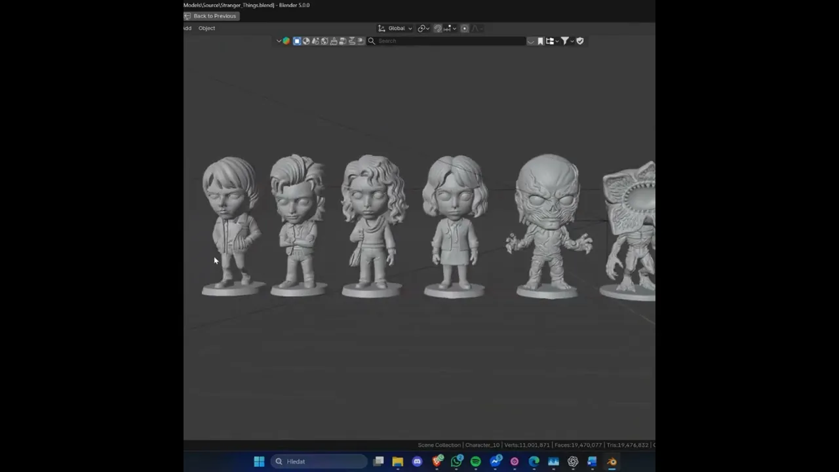Open the proportional falloff curve dropdown
The height and width of the screenshot is (472, 839).
[x=477, y=28]
